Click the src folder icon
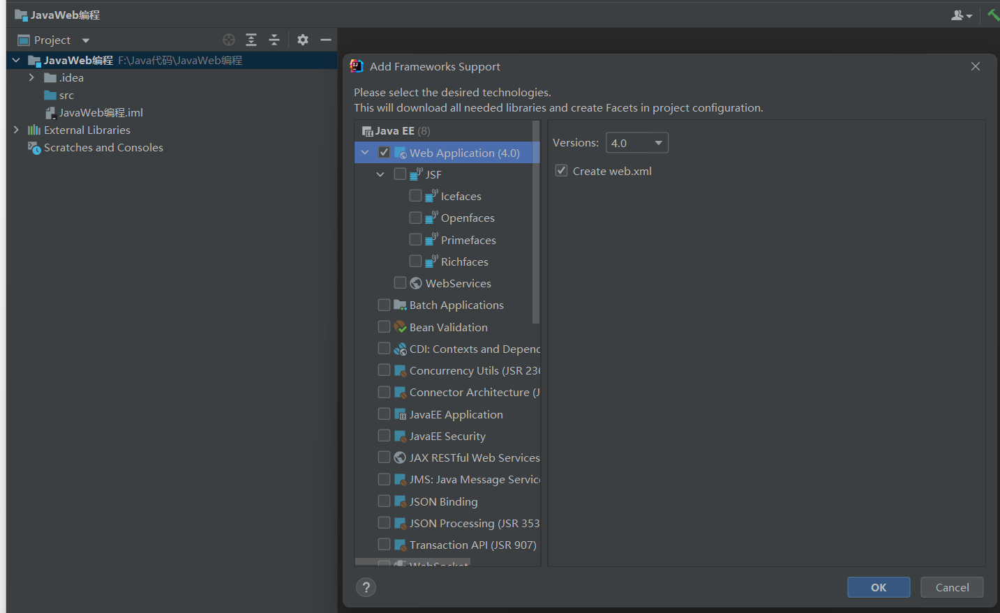Screen dimensions: 1000x613 coord(50,96)
